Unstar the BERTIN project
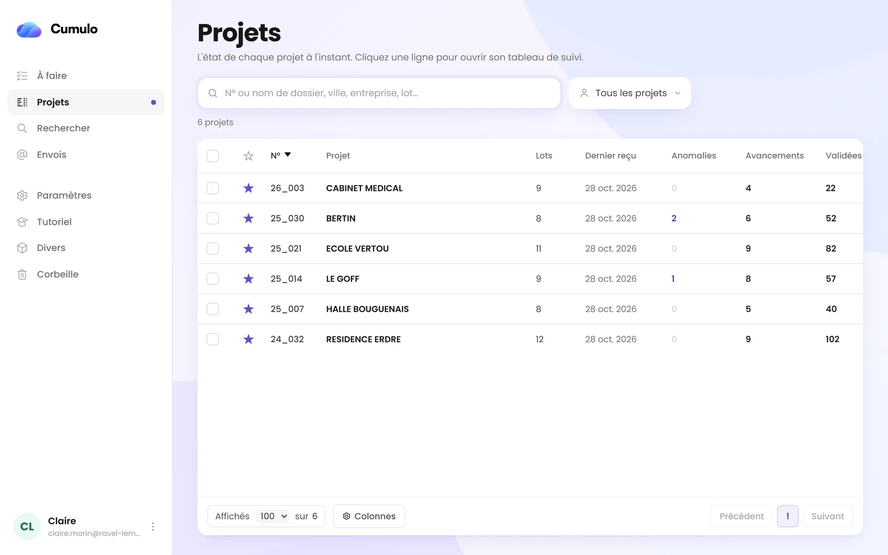This screenshot has width=888, height=555. tap(248, 218)
